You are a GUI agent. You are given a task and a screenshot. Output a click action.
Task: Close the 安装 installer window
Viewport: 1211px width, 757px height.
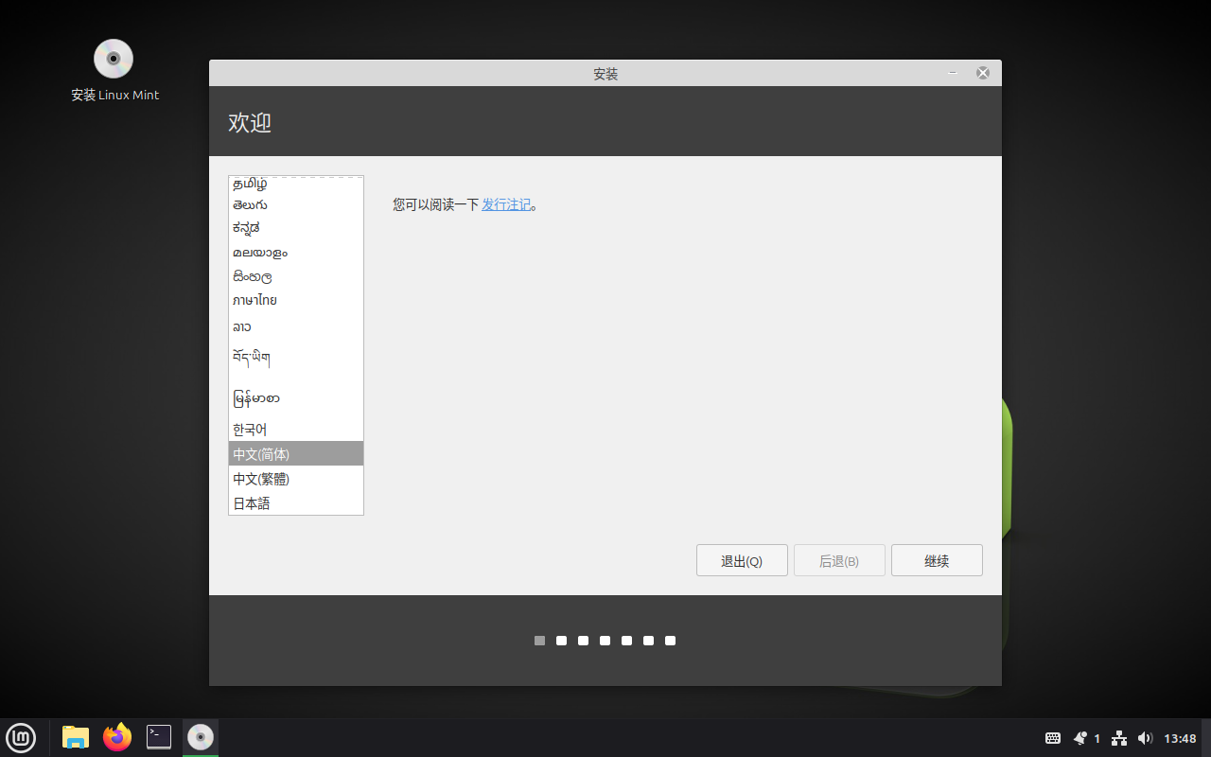(983, 73)
